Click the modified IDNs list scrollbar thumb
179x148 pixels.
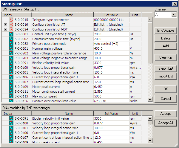150,123
